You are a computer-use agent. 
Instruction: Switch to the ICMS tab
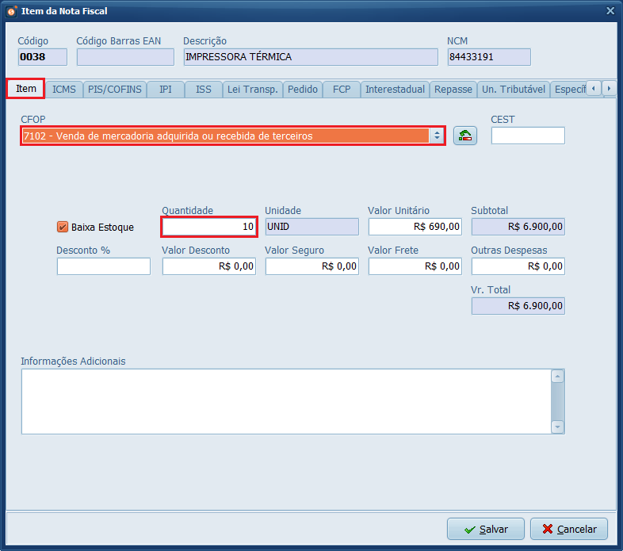(x=64, y=90)
